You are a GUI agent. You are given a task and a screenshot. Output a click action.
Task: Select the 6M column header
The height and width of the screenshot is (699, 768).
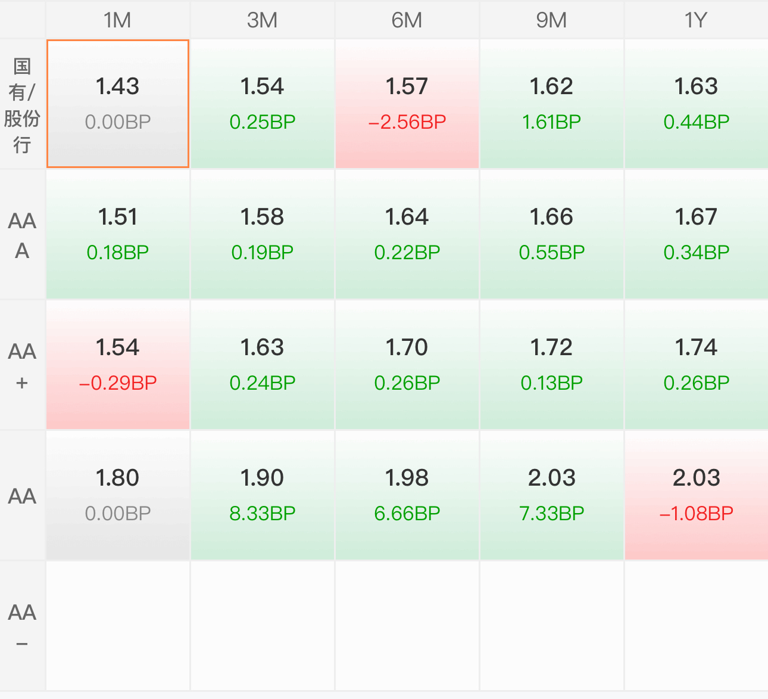[x=407, y=20]
